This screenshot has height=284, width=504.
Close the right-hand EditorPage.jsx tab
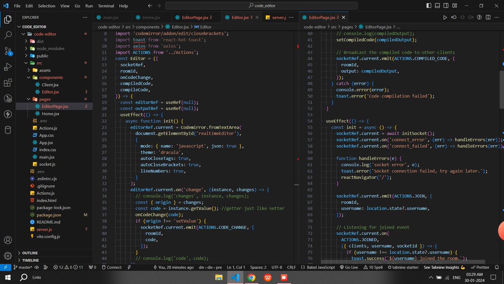(344, 17)
